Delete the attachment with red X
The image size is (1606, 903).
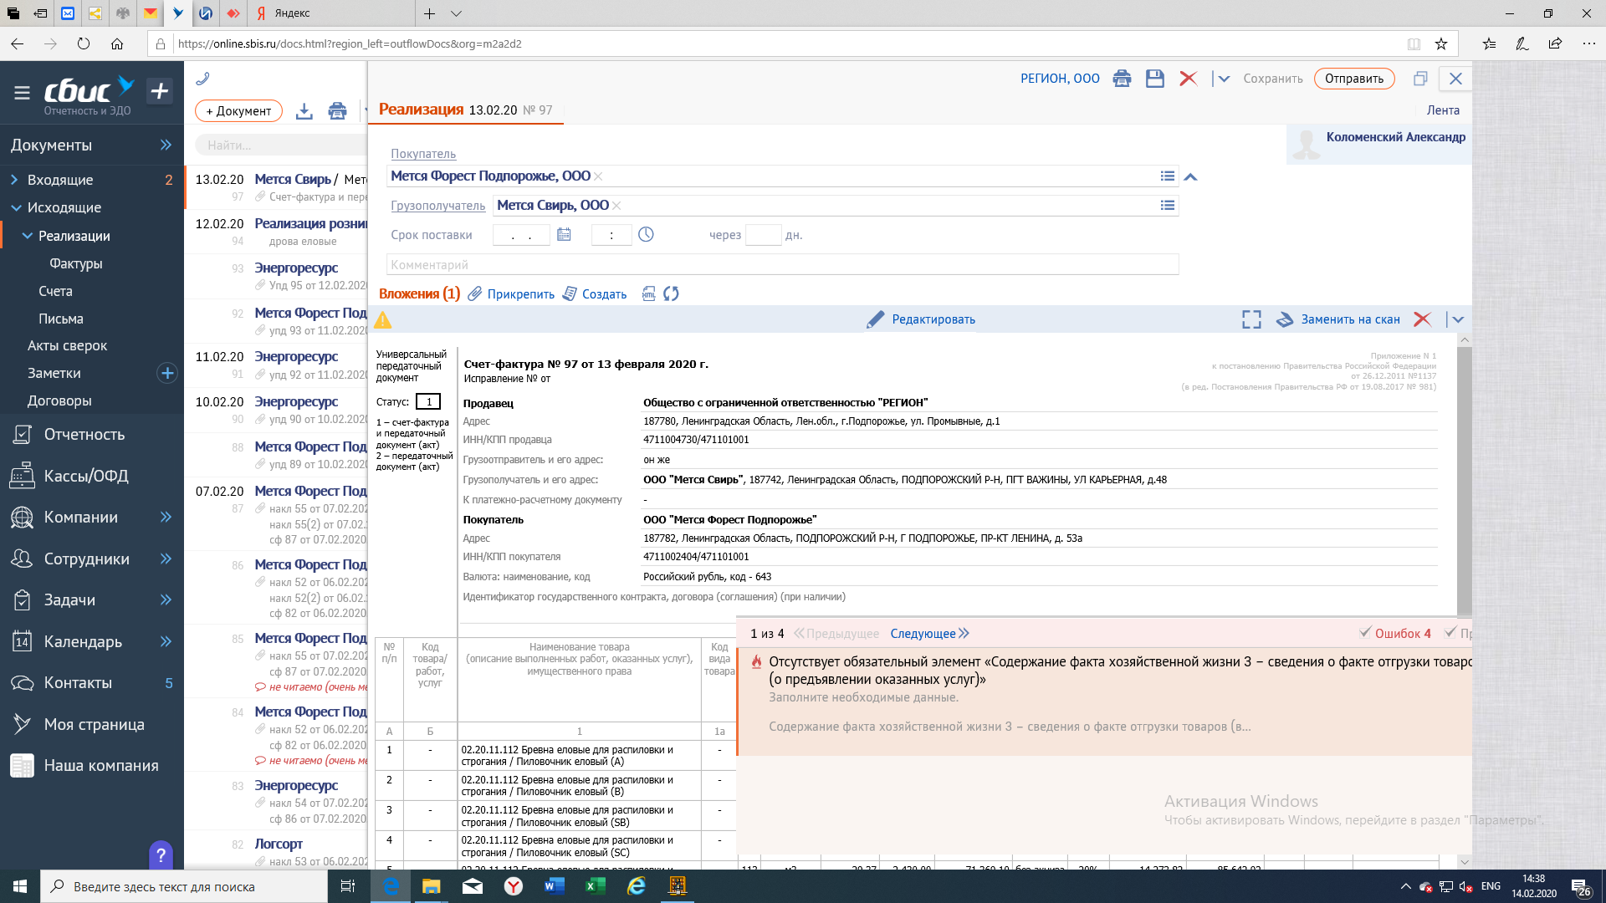pos(1422,319)
